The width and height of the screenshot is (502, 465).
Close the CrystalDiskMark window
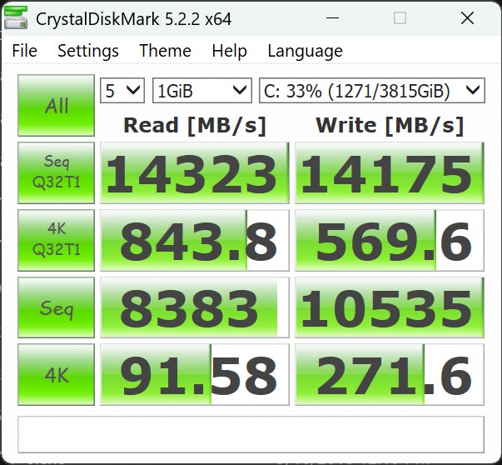[x=467, y=18]
